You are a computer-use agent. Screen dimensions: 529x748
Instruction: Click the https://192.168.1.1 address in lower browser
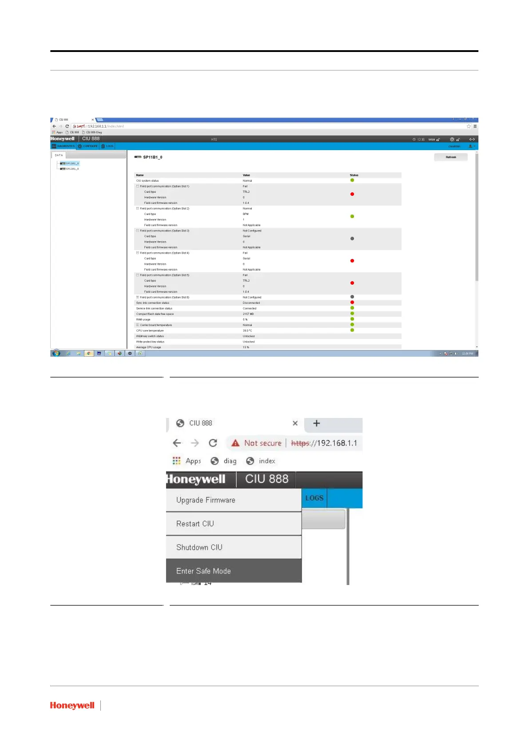324,443
